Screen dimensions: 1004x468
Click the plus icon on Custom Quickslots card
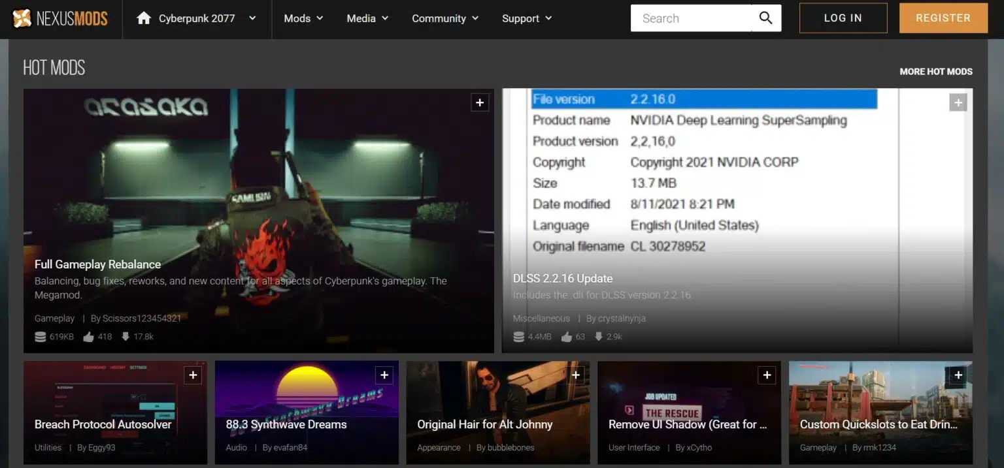pos(958,375)
